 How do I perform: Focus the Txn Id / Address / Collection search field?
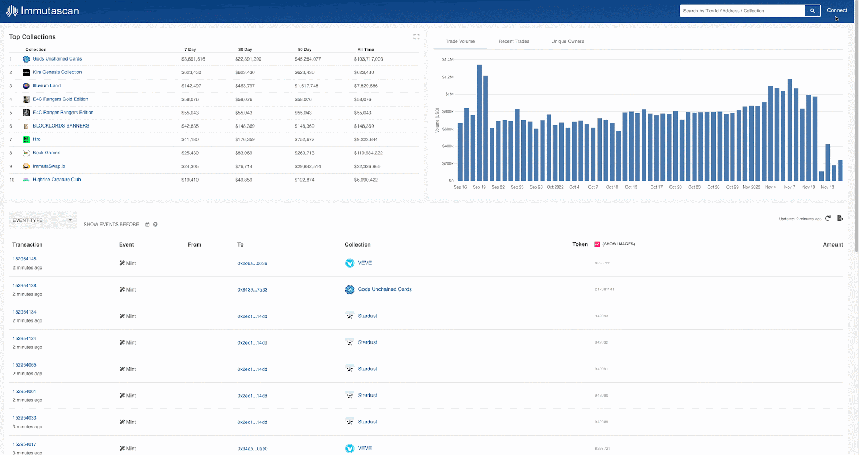(x=742, y=11)
